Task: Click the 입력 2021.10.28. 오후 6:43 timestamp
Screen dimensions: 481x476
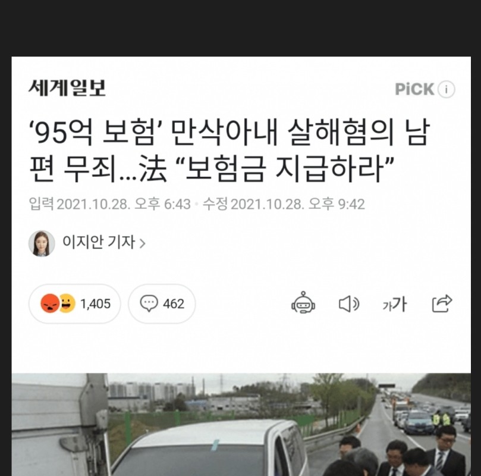Action: point(109,203)
